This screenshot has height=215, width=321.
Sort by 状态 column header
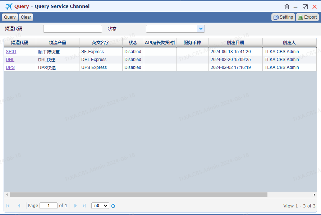(x=133, y=42)
